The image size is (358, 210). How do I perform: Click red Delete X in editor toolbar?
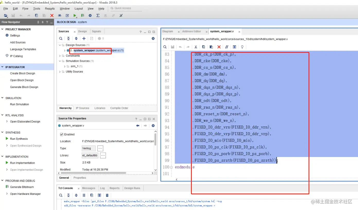219,47
